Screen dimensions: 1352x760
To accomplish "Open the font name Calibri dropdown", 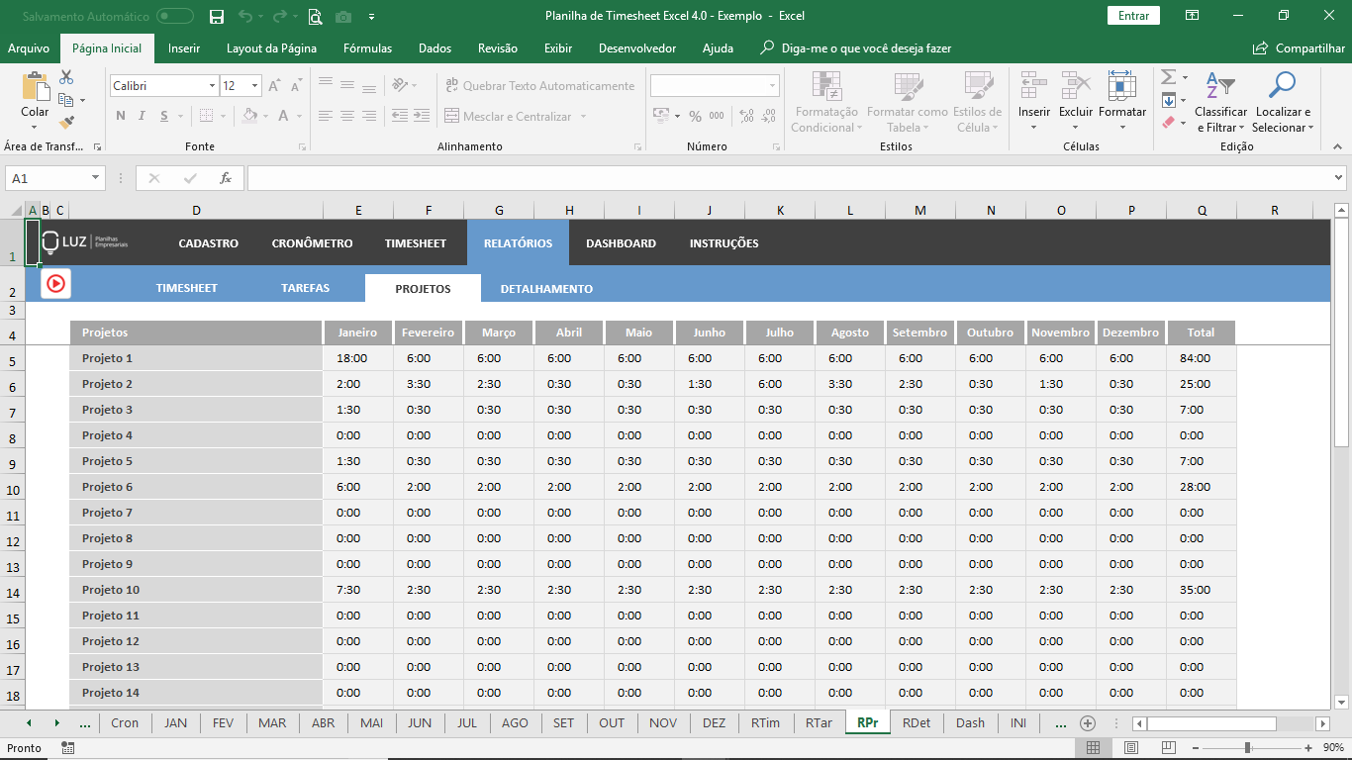I will pyautogui.click(x=212, y=86).
